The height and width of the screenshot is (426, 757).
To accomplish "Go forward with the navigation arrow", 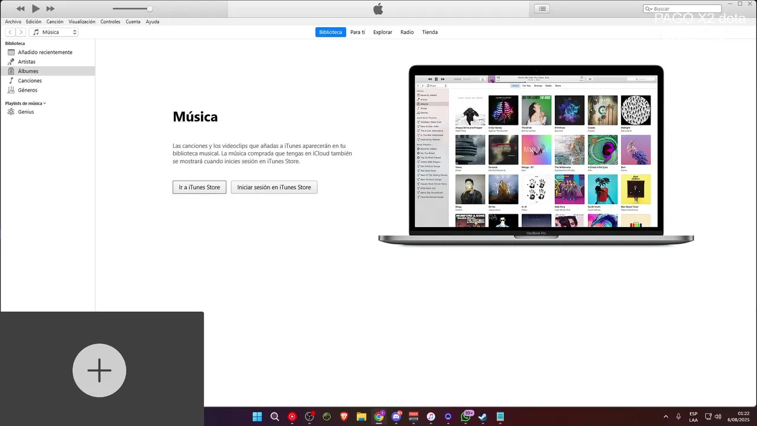I will click(x=21, y=32).
